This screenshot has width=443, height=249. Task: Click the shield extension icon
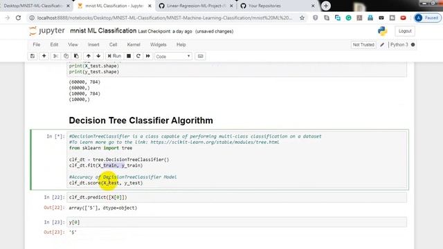click(316, 18)
